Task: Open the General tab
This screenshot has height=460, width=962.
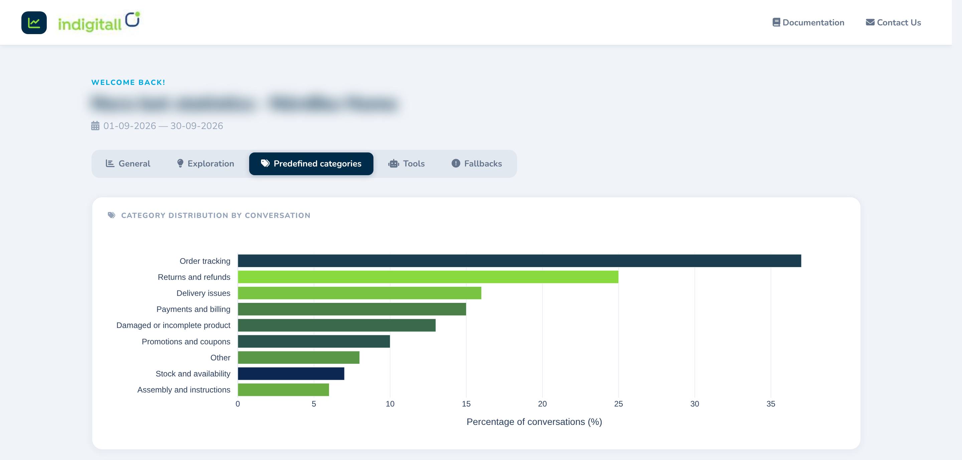Action: pyautogui.click(x=128, y=164)
